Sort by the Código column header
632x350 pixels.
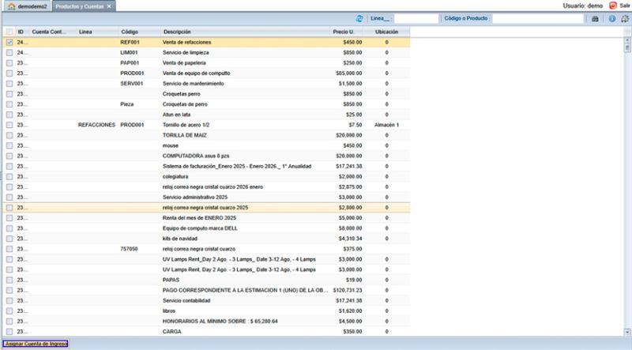140,32
